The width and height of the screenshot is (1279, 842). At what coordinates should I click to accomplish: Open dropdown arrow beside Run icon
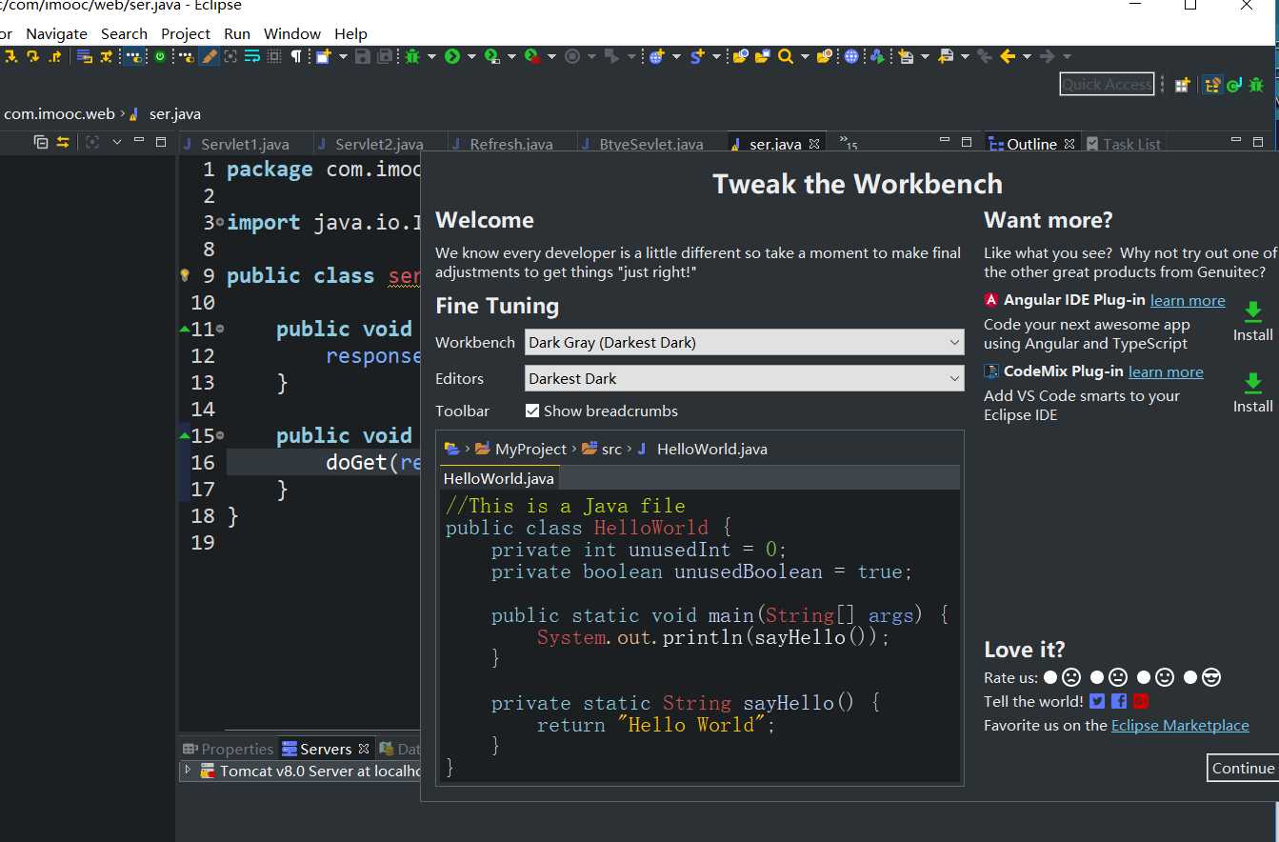coord(471,56)
